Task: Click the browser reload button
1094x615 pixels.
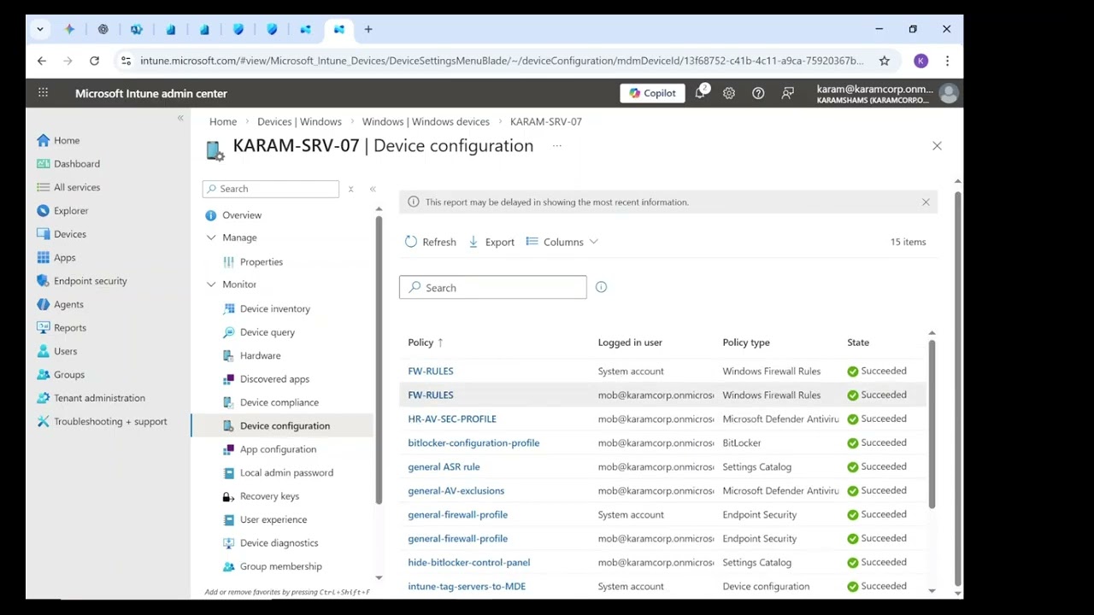Action: [x=94, y=61]
